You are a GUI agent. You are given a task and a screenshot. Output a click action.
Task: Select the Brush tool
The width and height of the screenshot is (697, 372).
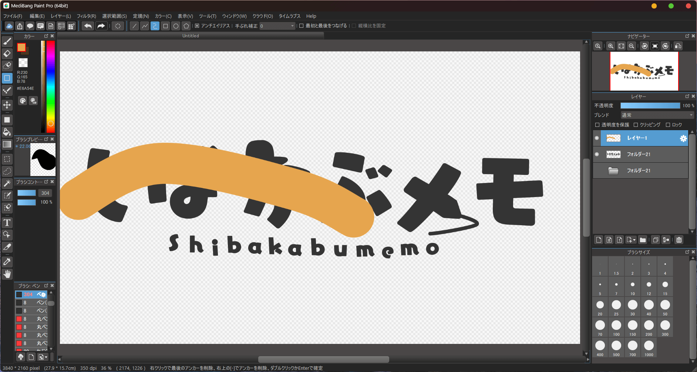(x=7, y=41)
